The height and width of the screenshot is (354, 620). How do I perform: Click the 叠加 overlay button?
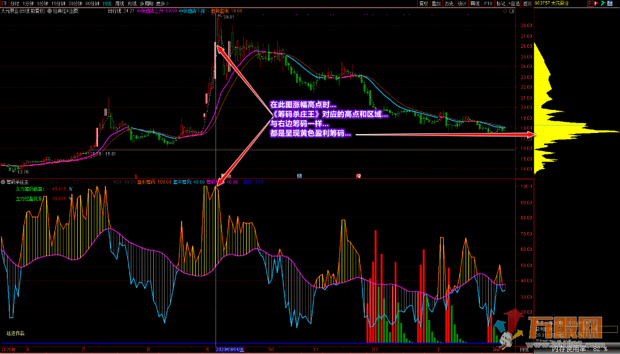[x=436, y=3]
